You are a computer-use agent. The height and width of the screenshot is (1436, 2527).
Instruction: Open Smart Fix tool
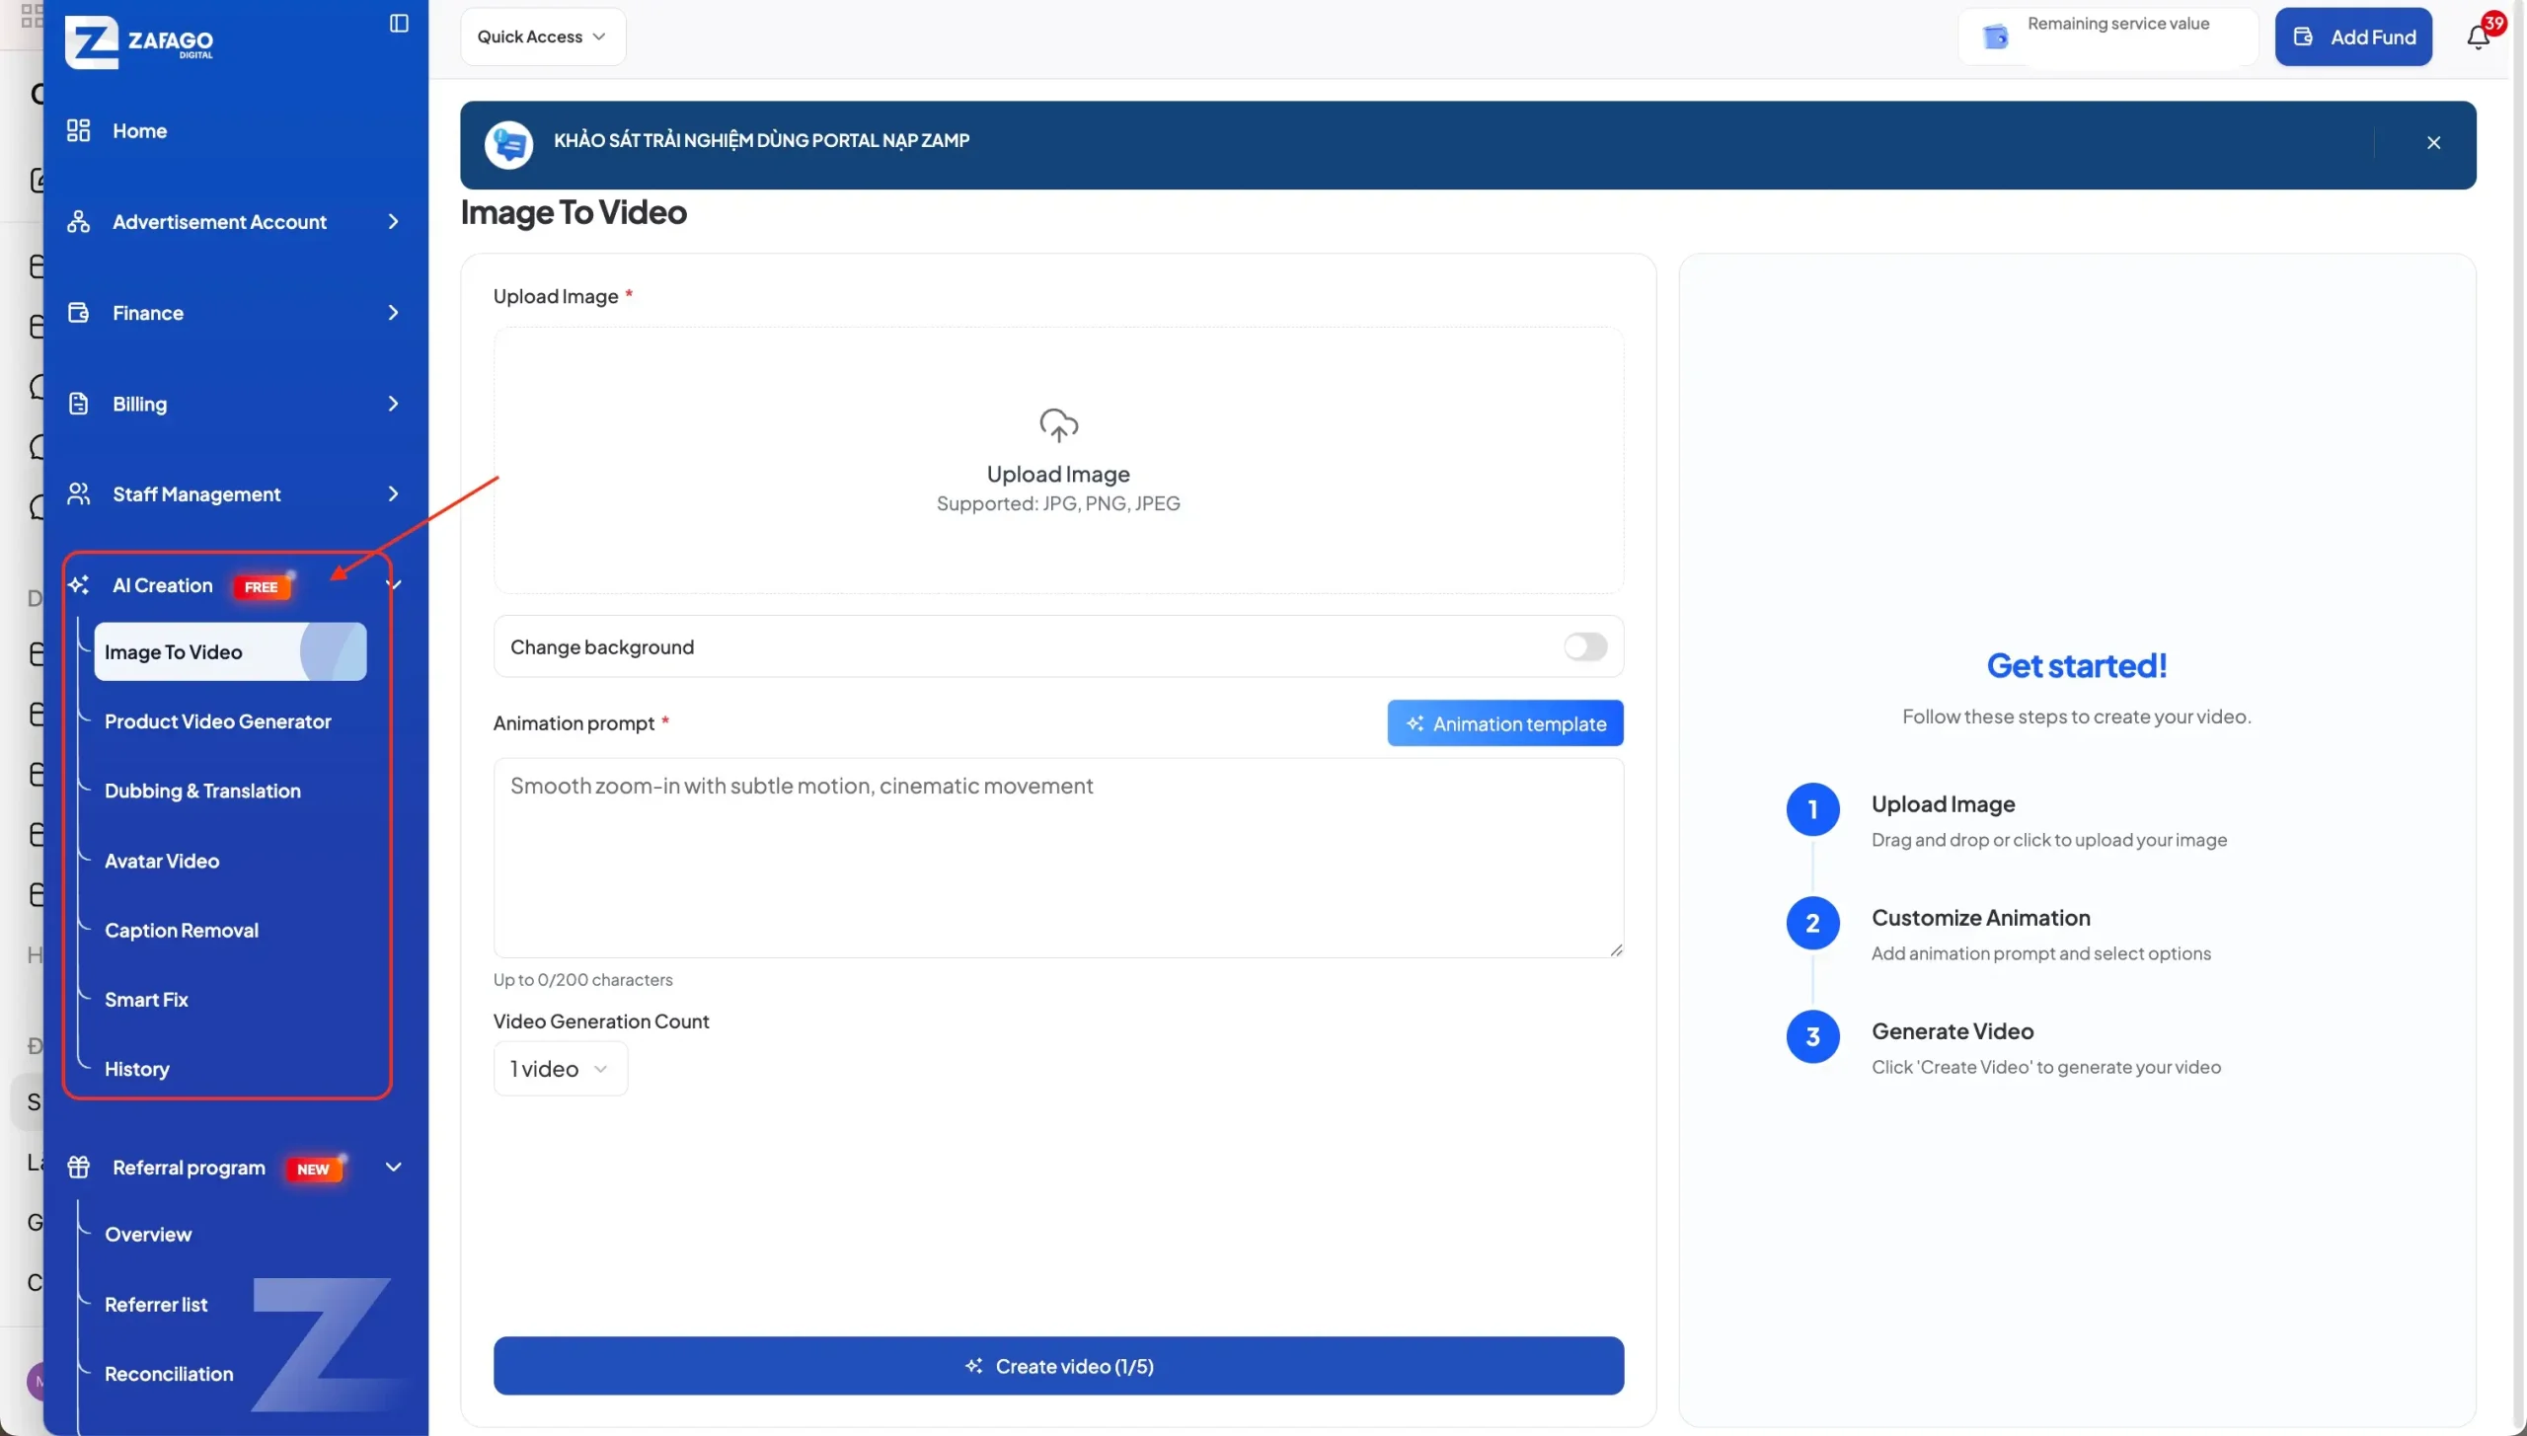pos(146,1000)
